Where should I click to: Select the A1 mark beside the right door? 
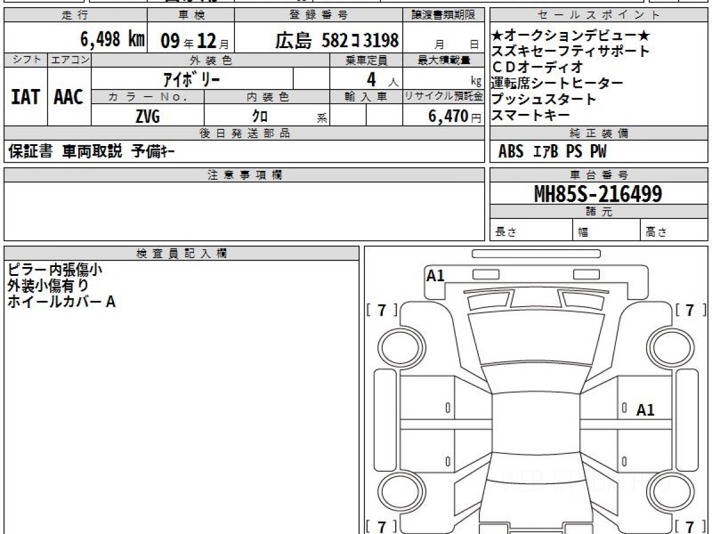coord(646,410)
